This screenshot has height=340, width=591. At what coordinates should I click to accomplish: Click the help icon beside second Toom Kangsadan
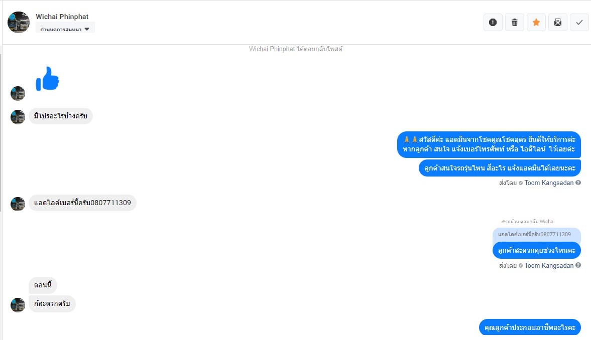click(x=578, y=265)
